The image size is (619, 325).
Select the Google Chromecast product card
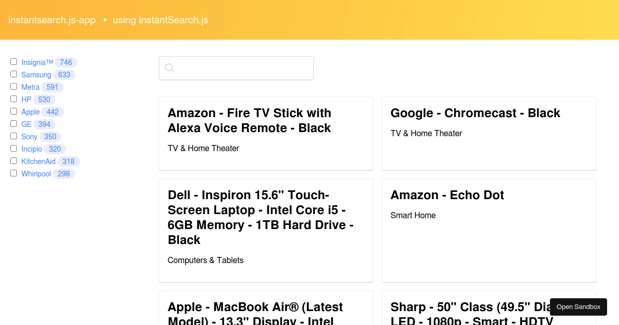click(x=488, y=133)
